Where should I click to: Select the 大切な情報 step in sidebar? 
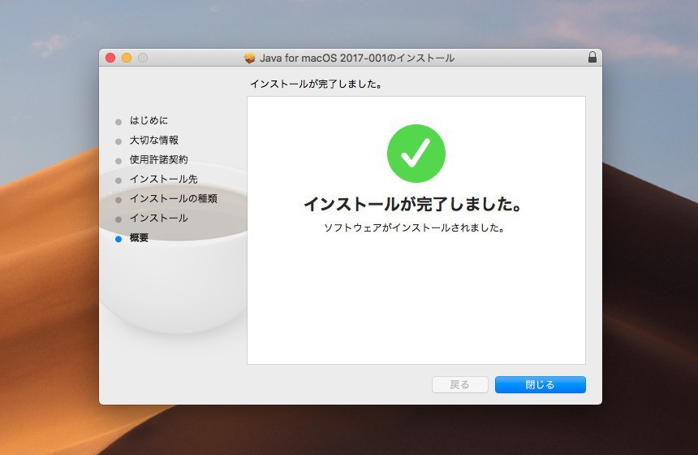coord(154,140)
